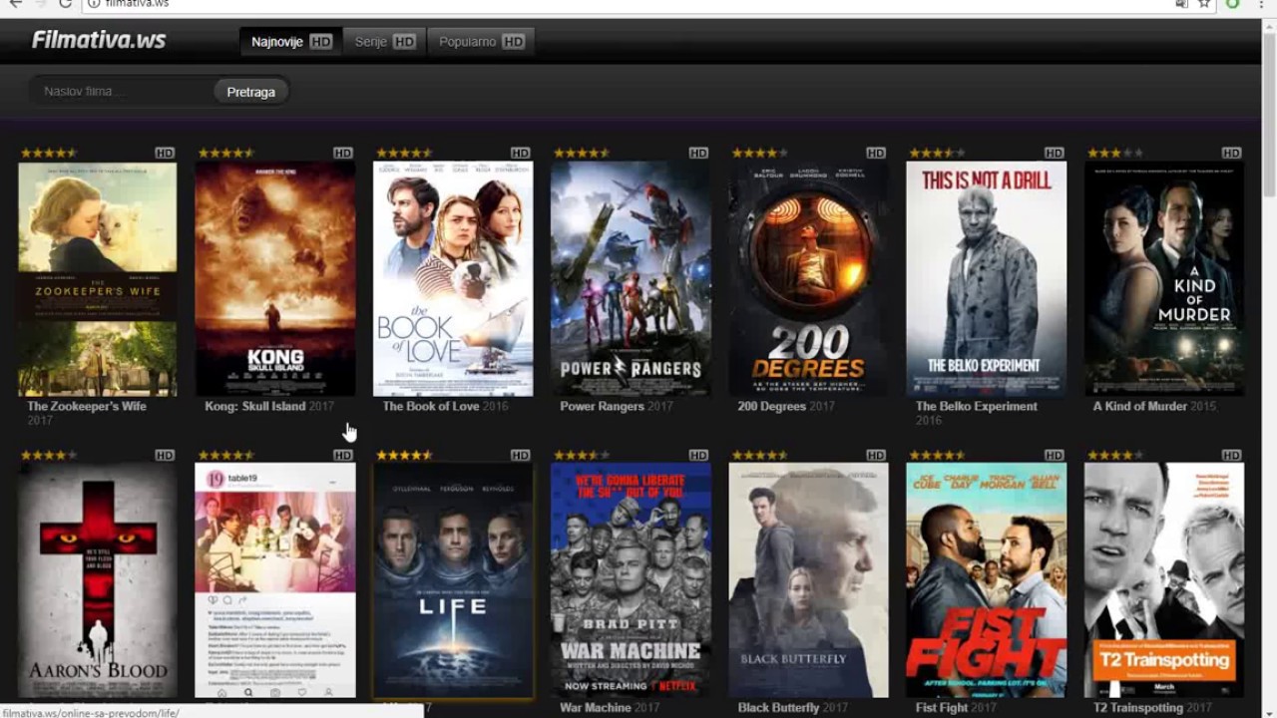
Task: Click HD badge above Fist Fight
Action: (x=1055, y=455)
